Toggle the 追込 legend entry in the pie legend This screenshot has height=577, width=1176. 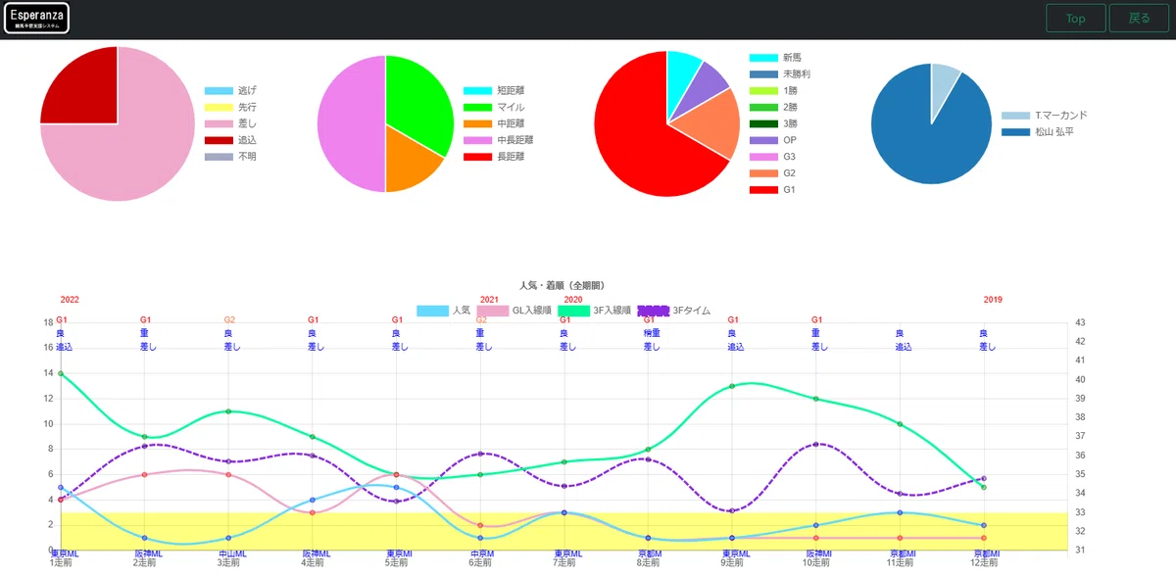[230, 140]
